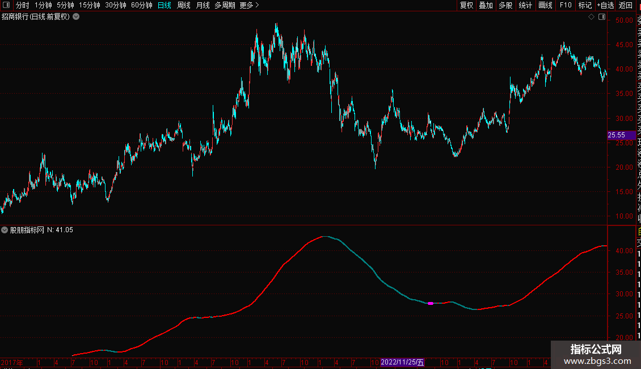
Task: Switch to 周线 weekly chart
Action: coord(184,5)
